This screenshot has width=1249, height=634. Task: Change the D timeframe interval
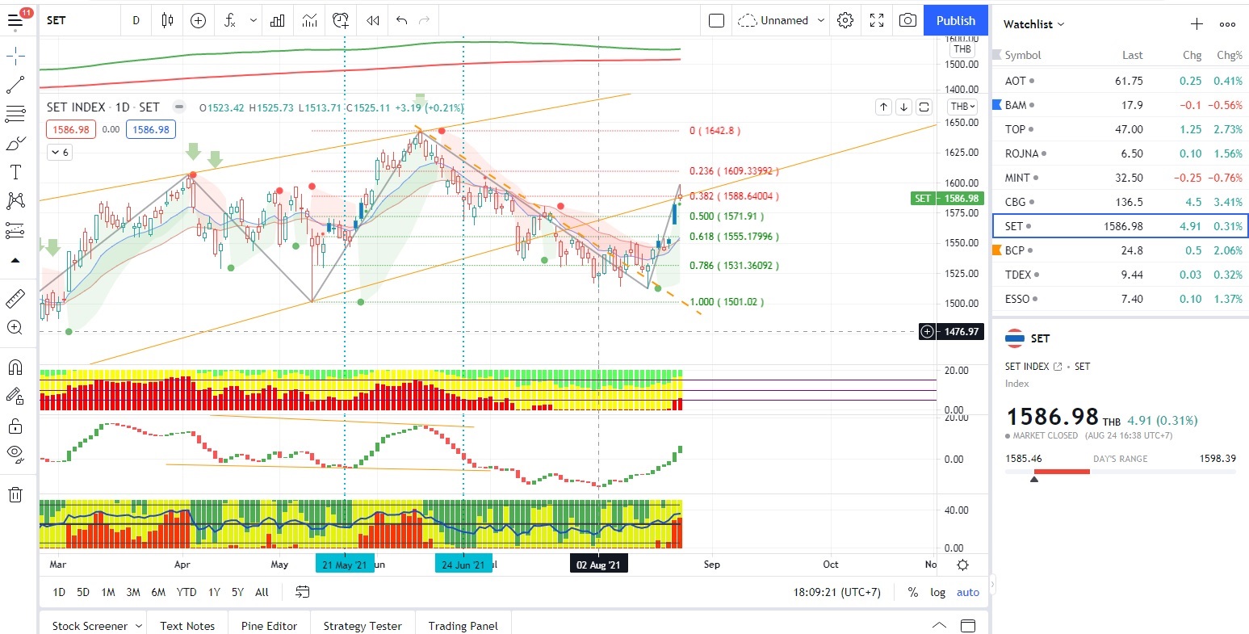click(x=136, y=20)
